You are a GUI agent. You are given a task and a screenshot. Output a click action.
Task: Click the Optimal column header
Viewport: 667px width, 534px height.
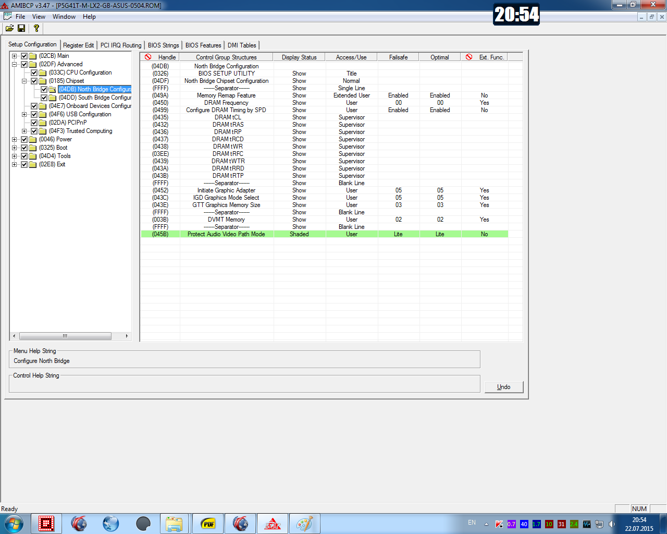click(440, 57)
